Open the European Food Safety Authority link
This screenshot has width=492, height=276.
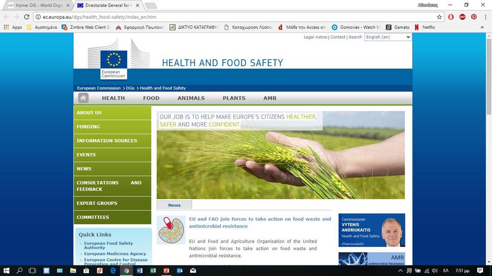click(x=108, y=245)
